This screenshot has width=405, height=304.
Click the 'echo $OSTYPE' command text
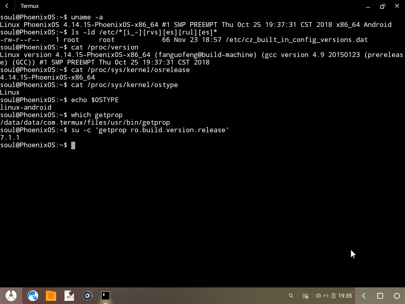click(95, 100)
